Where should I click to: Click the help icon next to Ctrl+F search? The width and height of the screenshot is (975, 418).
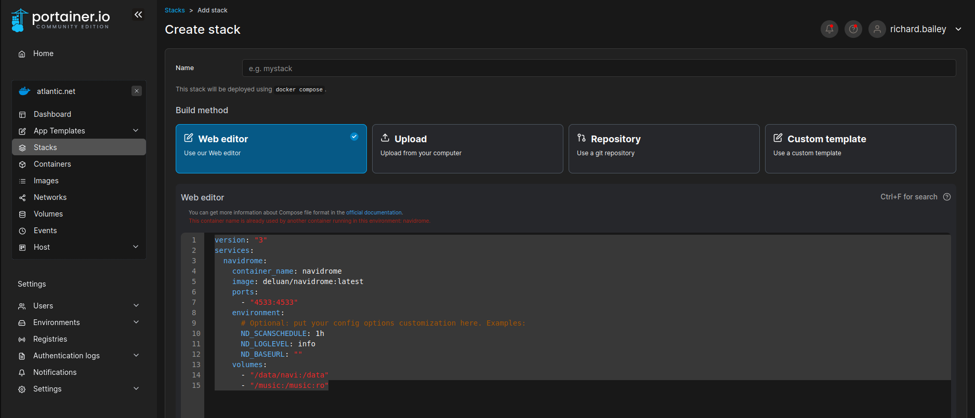point(947,197)
